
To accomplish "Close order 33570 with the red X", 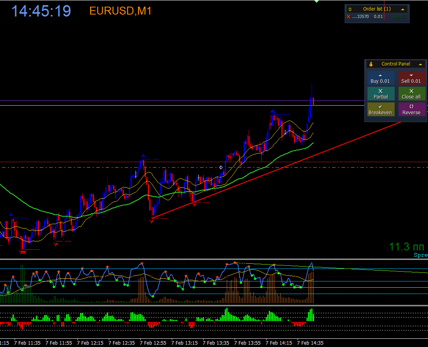I will pos(349,17).
